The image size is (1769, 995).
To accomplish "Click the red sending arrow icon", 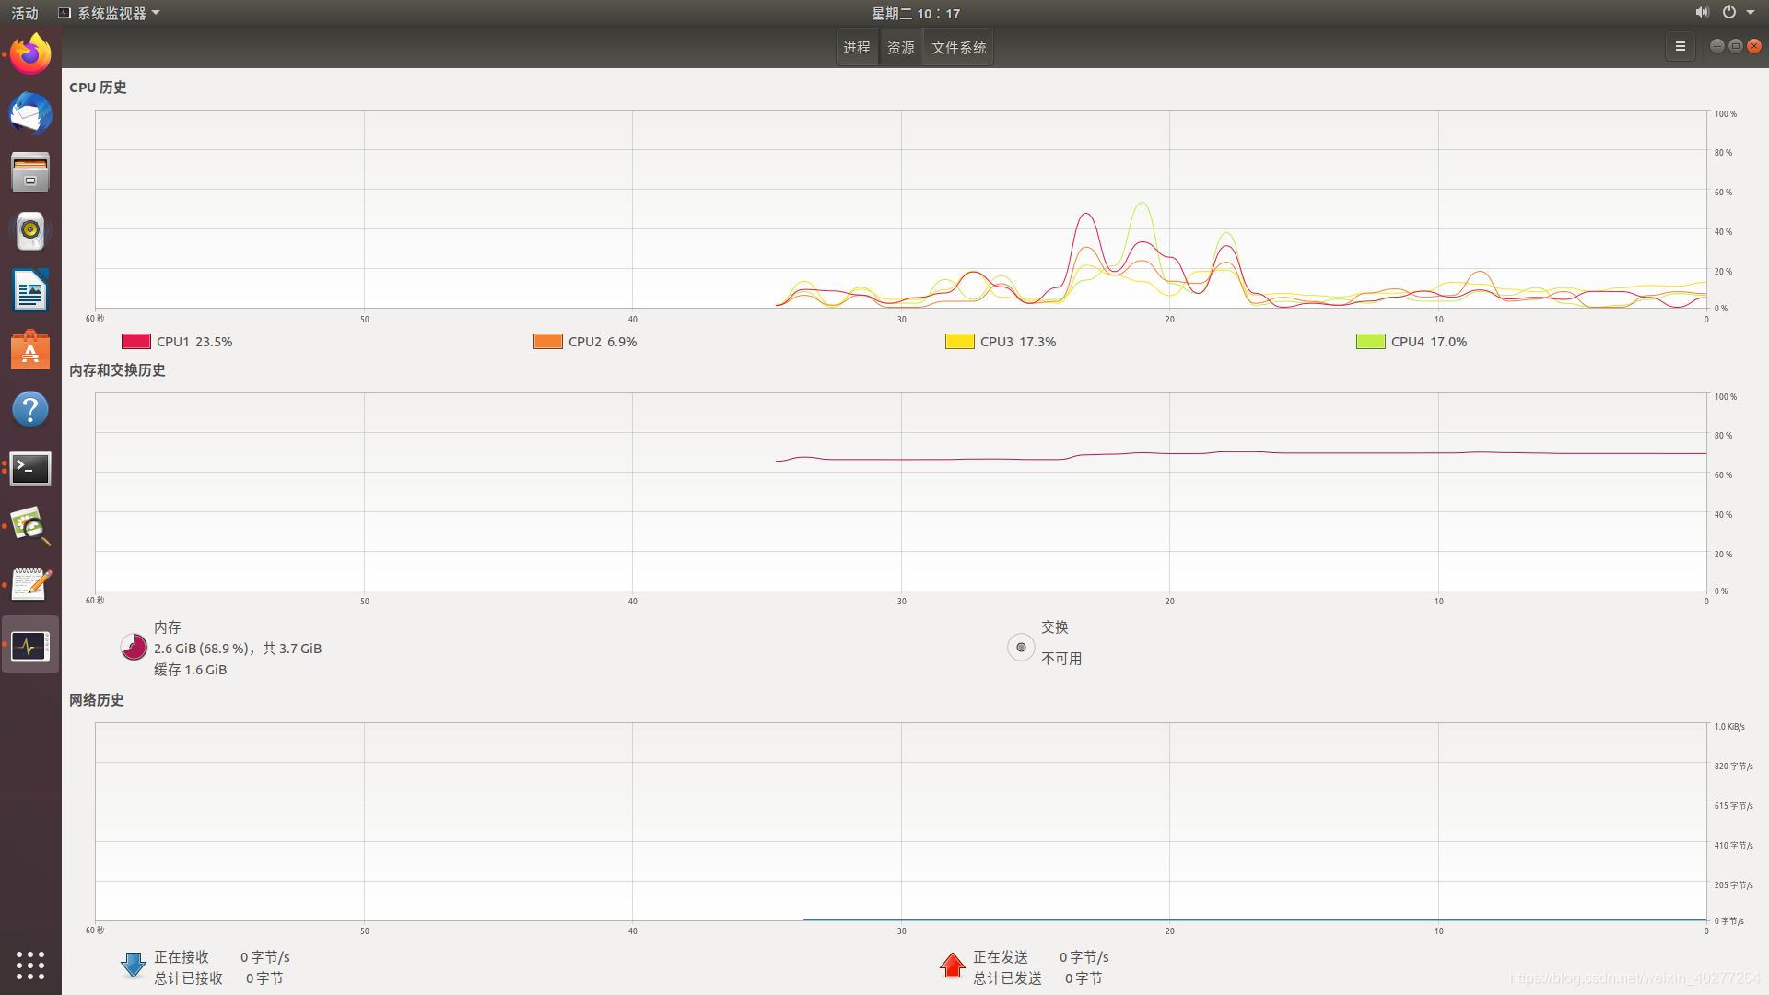I will (x=952, y=966).
